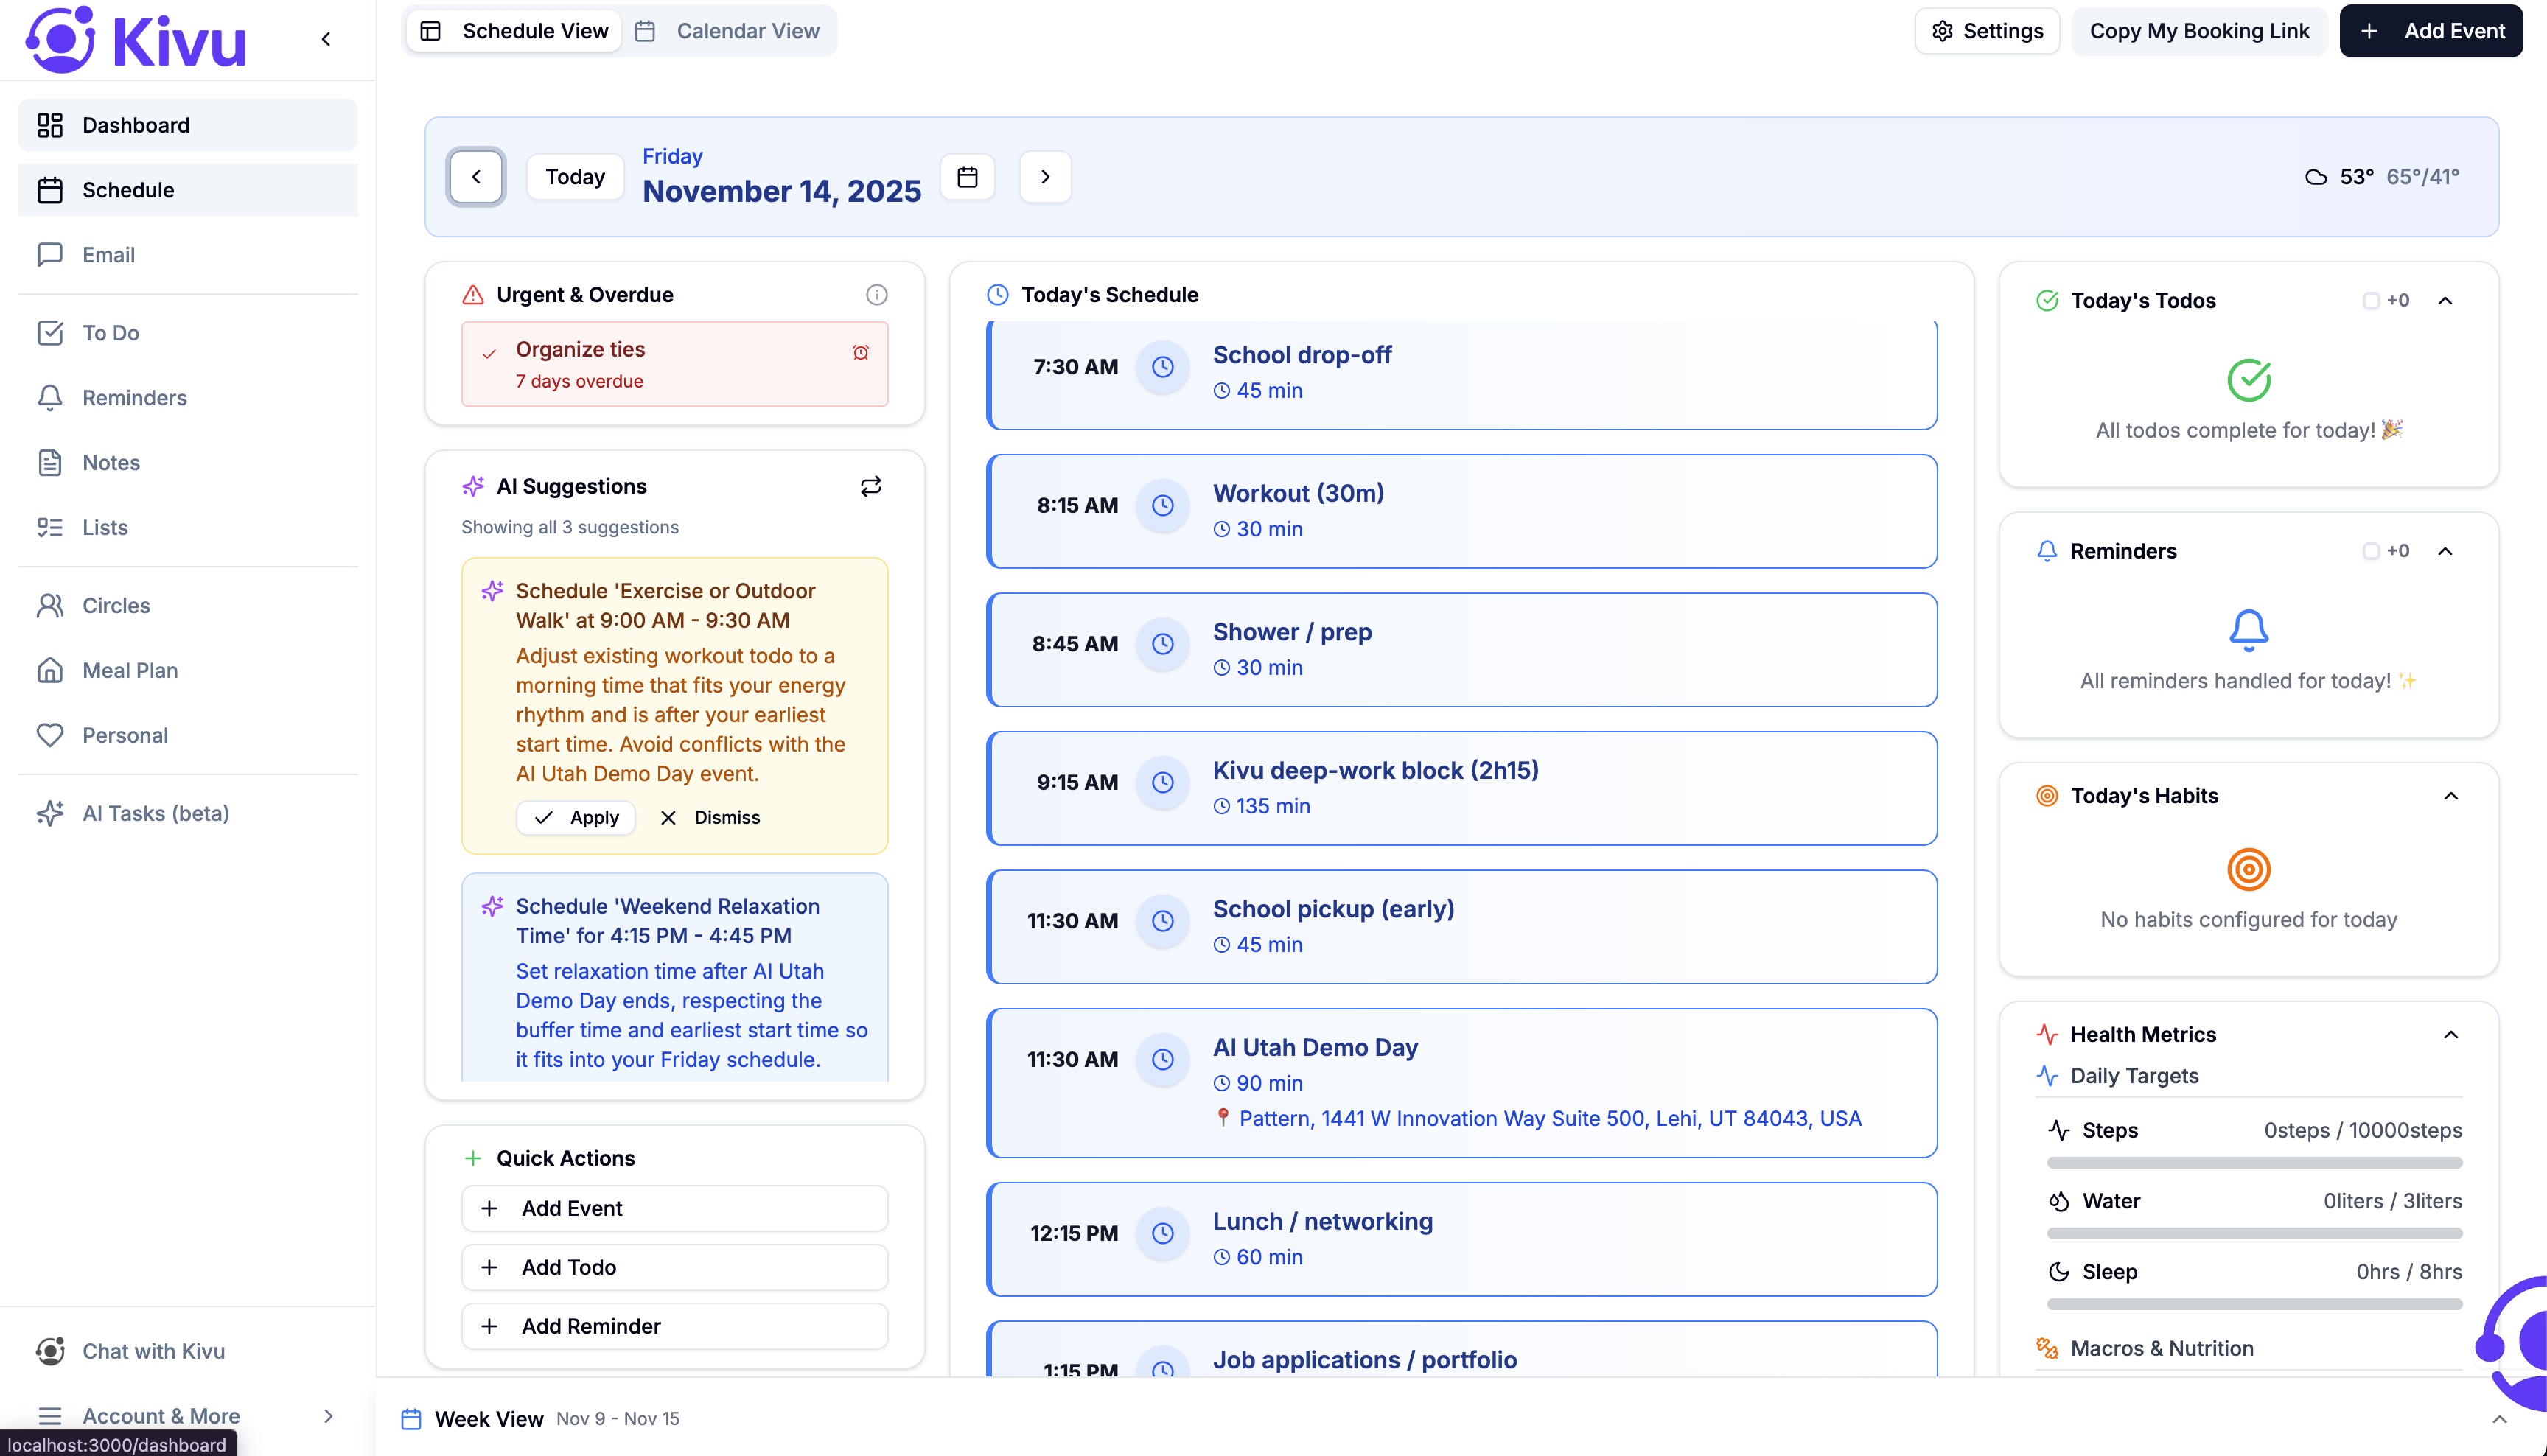Open the Meal Plan section
Viewport: 2547px width, 1456px height.
(x=129, y=670)
